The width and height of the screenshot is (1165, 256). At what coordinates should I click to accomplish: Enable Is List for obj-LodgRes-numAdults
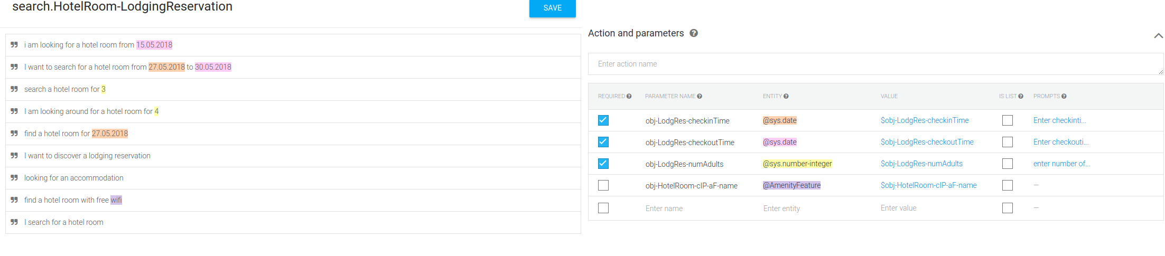(x=1008, y=164)
